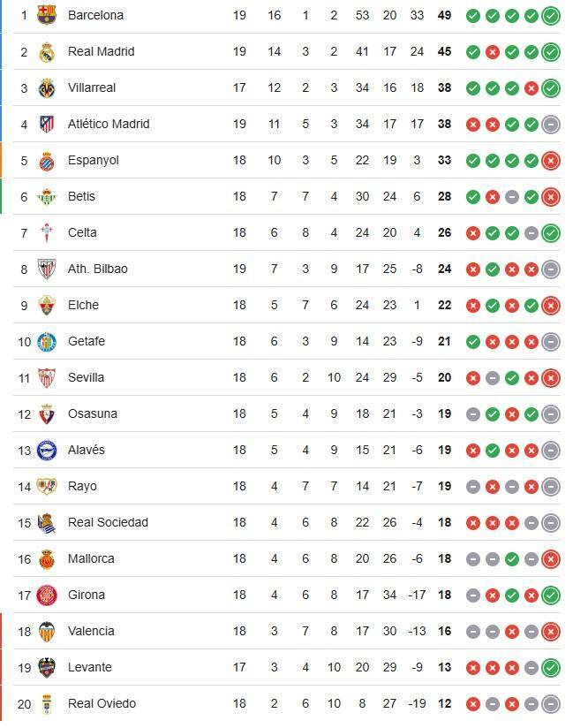This screenshot has height=728, width=588.
Task: Open the Celta team link
Action: coord(82,232)
